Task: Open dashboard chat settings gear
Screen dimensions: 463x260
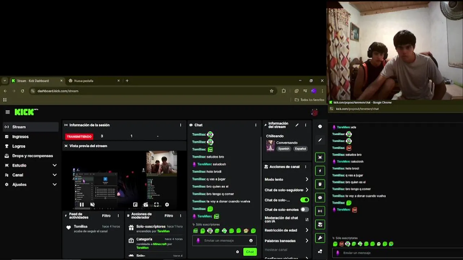Action: click(x=237, y=252)
